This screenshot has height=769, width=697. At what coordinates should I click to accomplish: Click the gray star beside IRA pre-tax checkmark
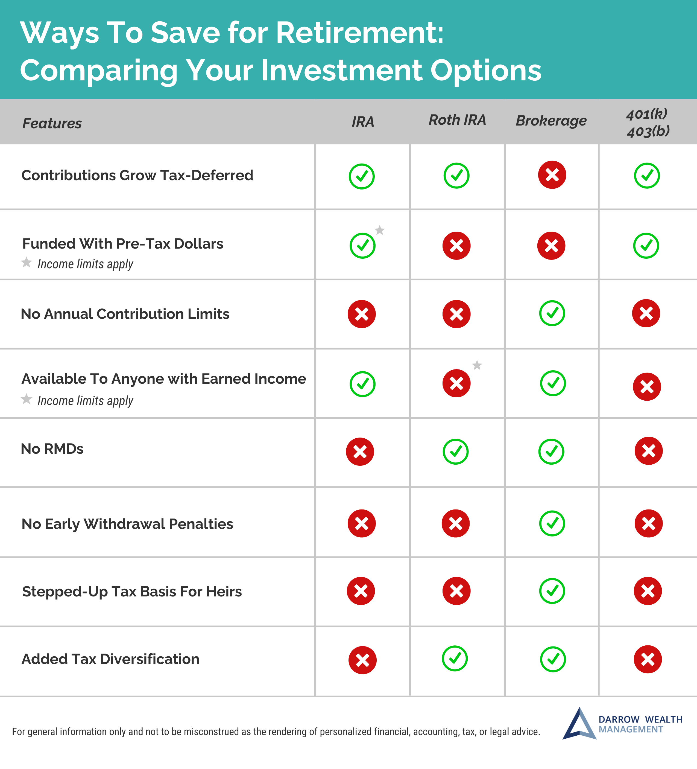[379, 230]
